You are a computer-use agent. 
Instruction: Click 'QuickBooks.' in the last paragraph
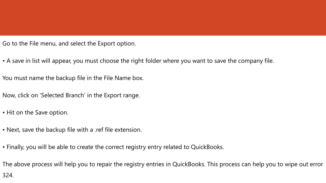click(189, 164)
